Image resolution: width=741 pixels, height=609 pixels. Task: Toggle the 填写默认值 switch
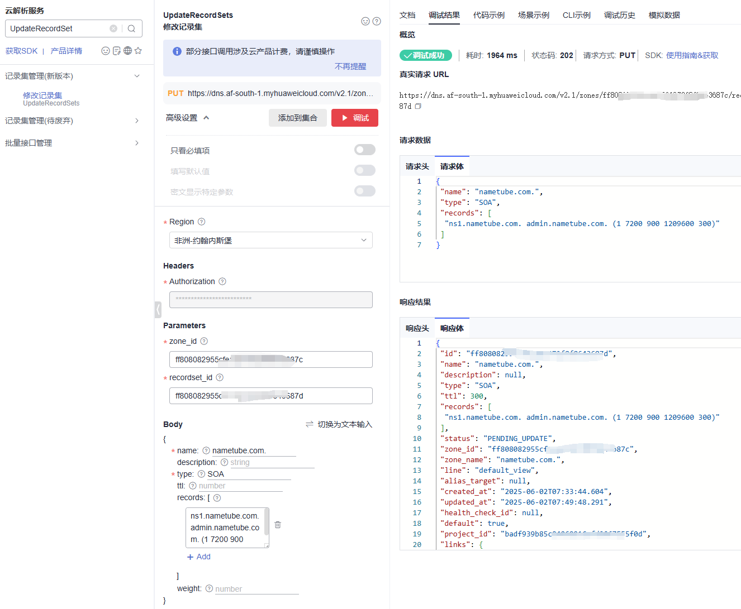364,170
